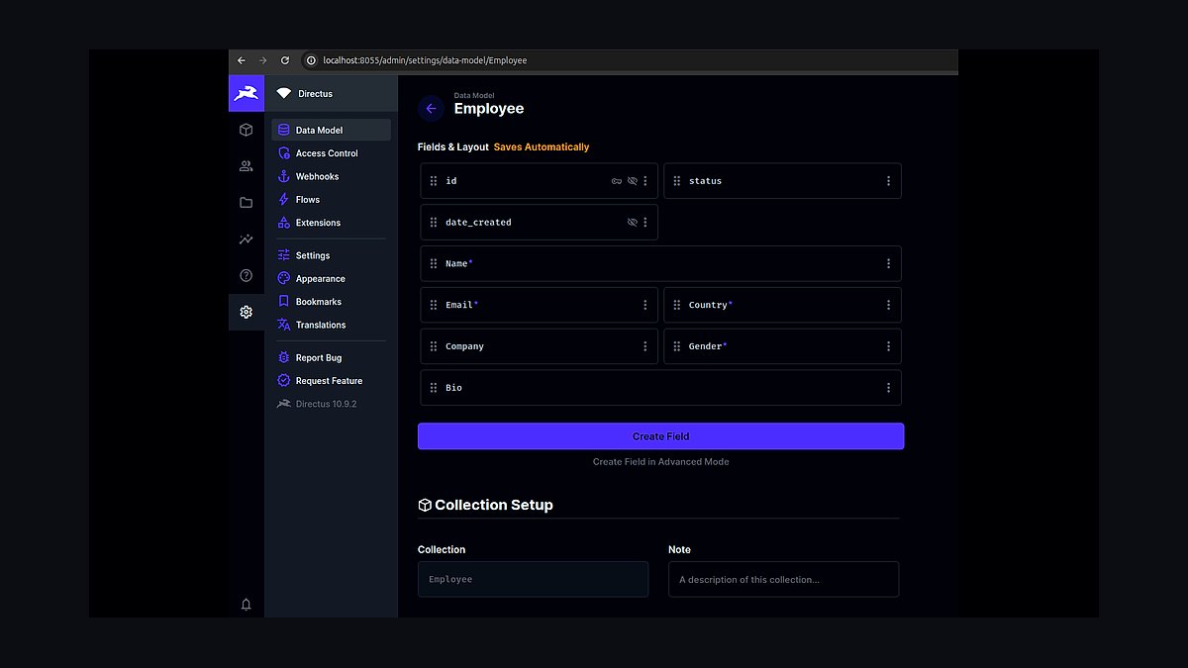Open the options menu for Company field

tap(645, 346)
